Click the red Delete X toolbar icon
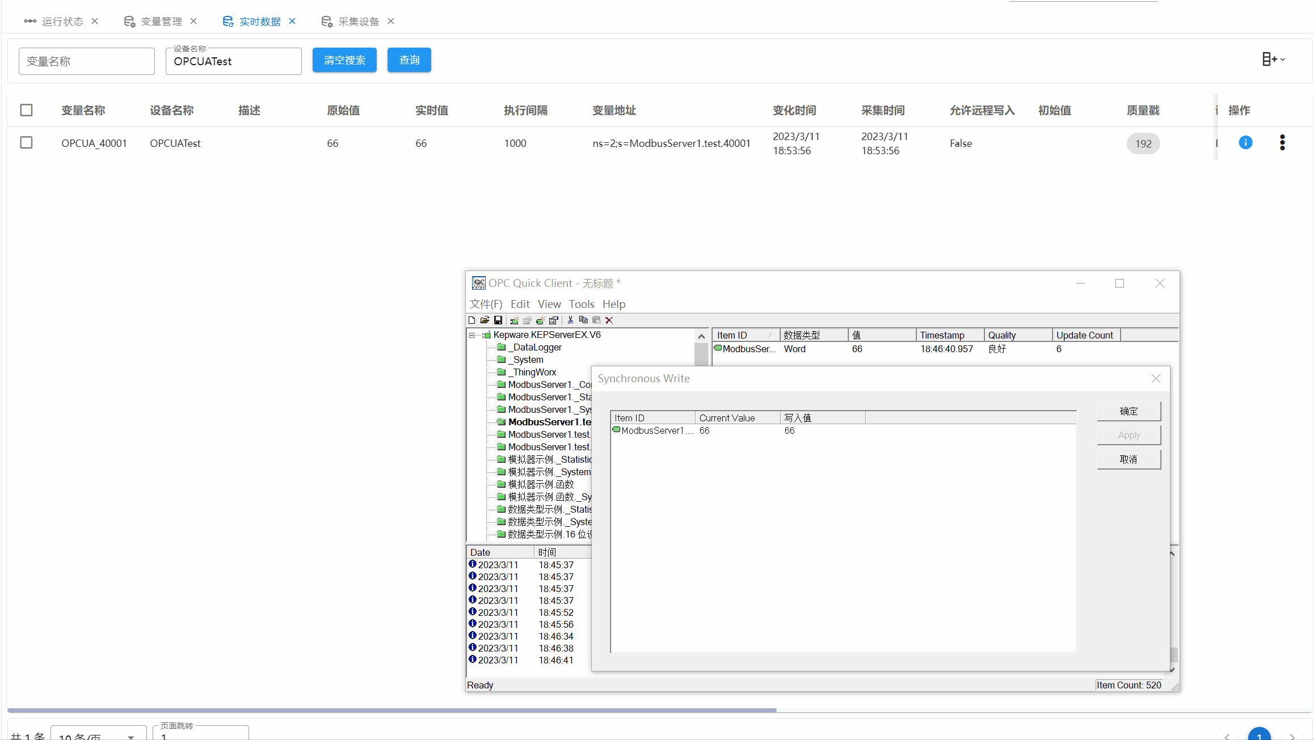Viewport: 1314px width, 740px height. click(x=609, y=320)
